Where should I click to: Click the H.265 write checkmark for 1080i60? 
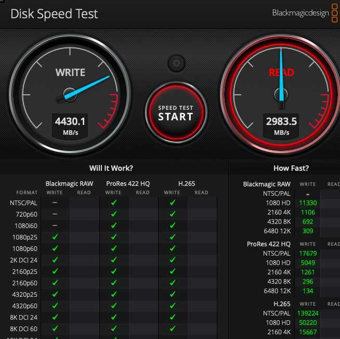(x=173, y=225)
